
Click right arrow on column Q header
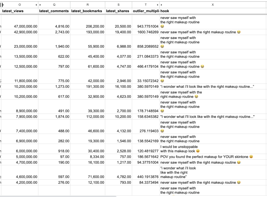coord(40,5)
